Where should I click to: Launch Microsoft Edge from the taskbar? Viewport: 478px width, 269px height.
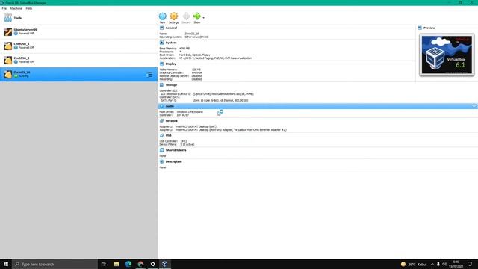tap(128, 264)
